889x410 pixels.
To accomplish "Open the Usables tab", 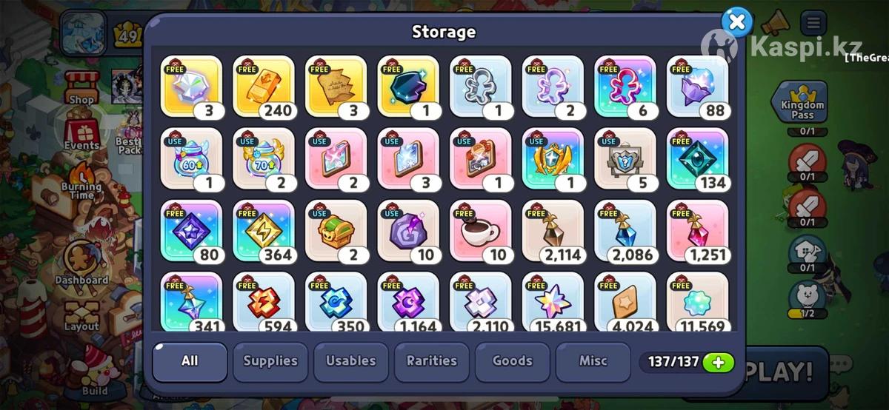I will (351, 361).
